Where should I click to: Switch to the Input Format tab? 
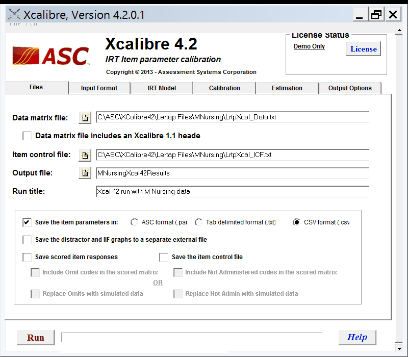[x=99, y=88]
